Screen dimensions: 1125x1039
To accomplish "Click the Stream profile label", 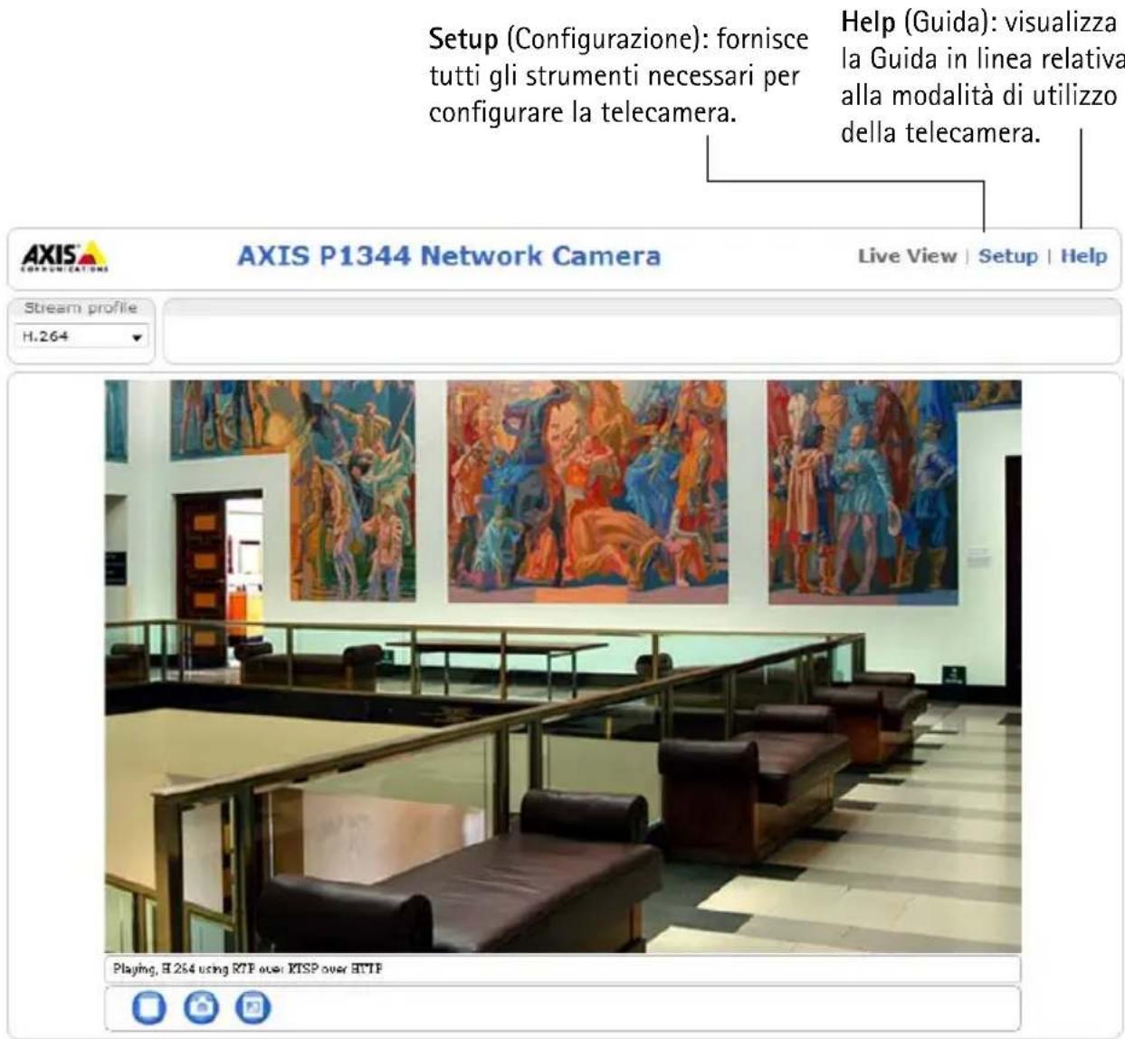I will (81, 308).
